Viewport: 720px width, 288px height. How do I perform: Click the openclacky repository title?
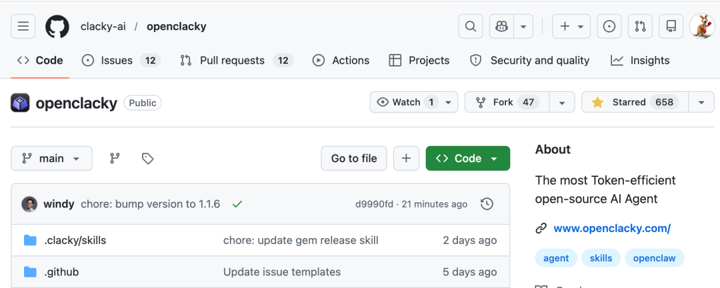pyautogui.click(x=77, y=103)
